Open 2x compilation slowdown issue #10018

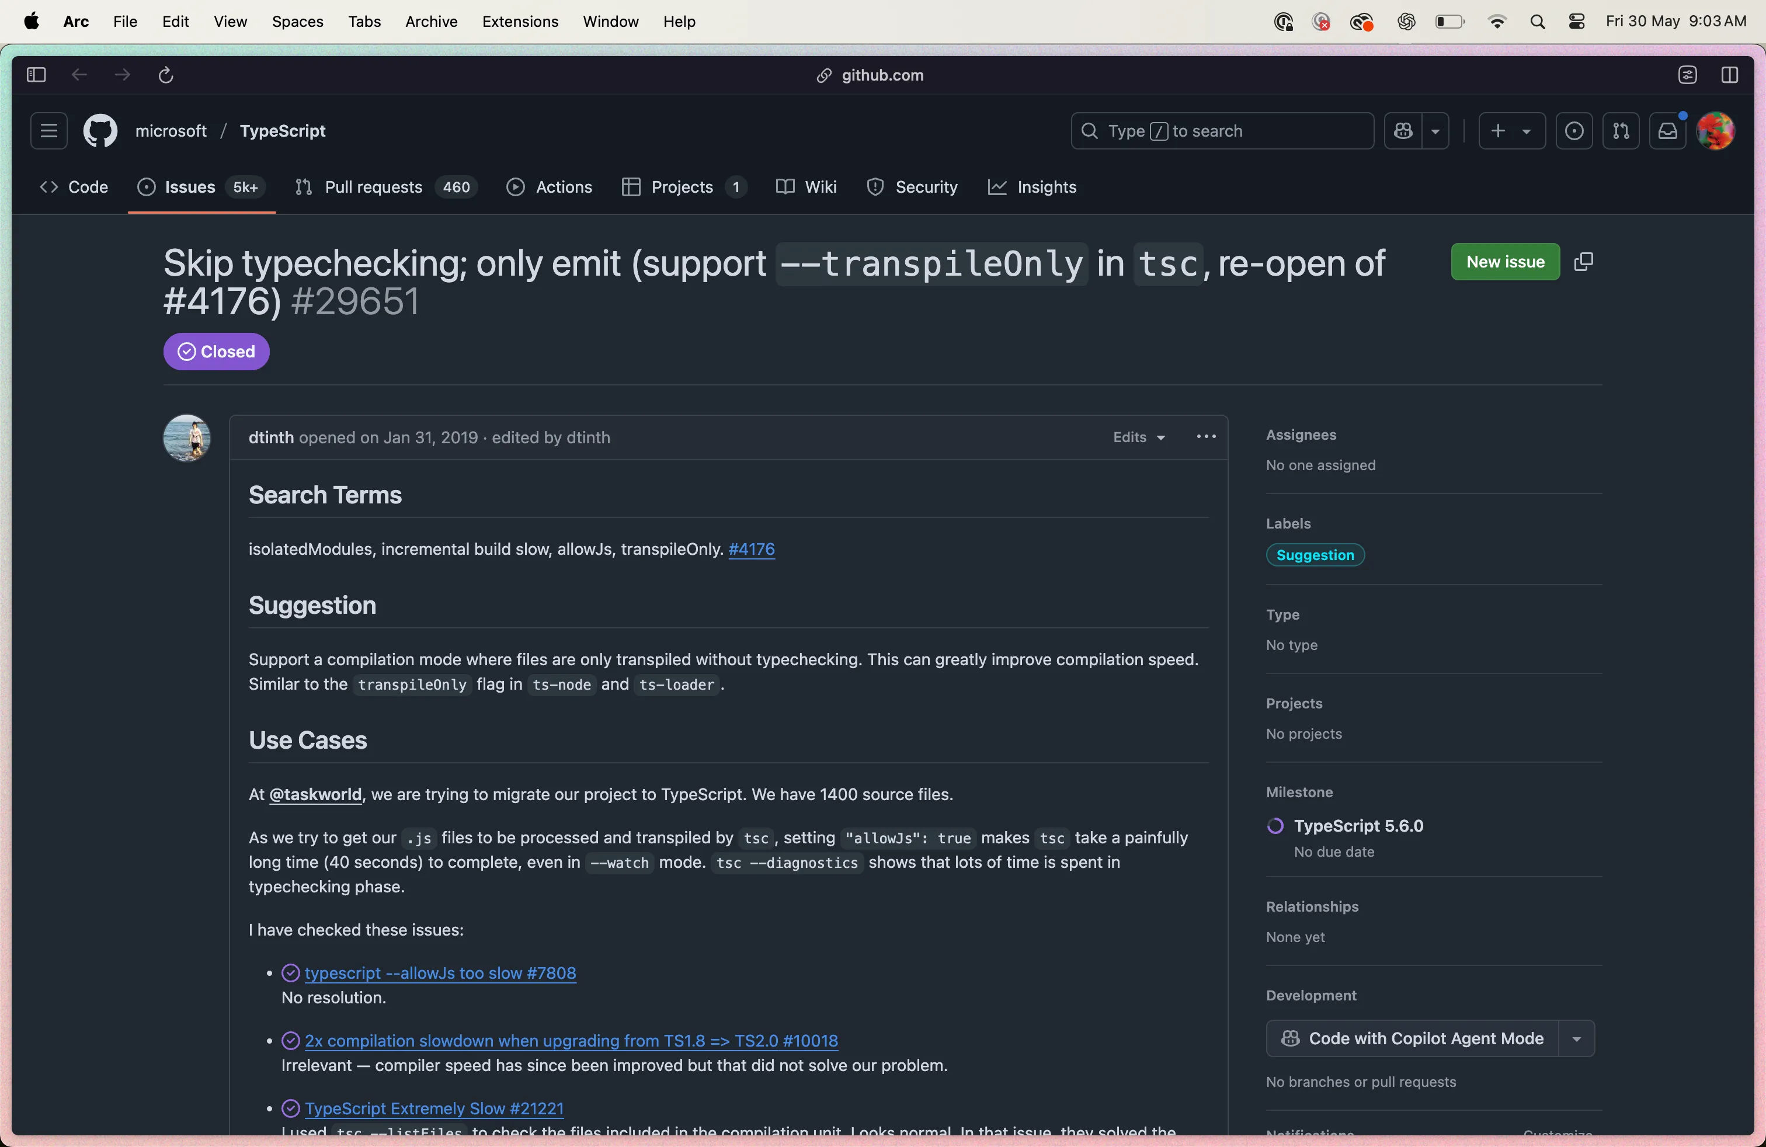point(571,1041)
